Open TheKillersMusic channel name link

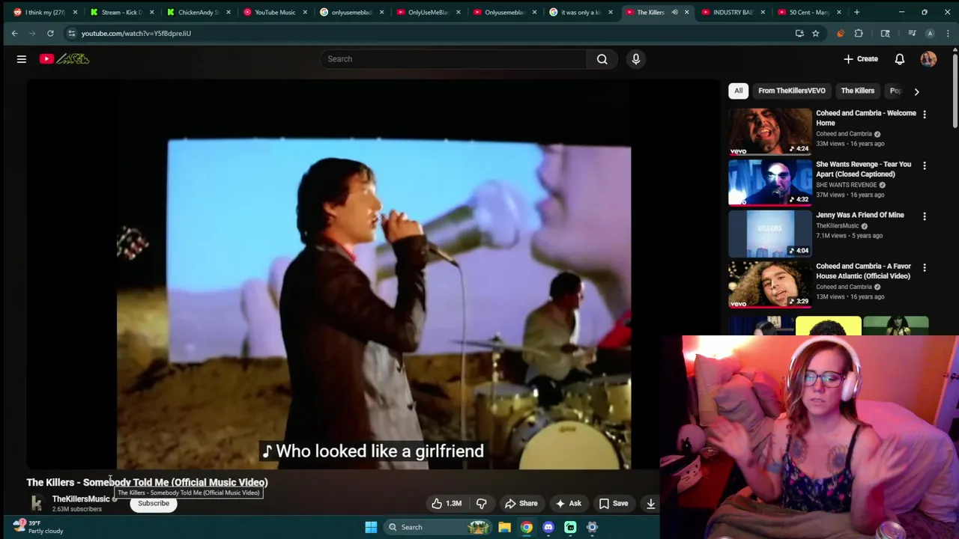tap(81, 499)
